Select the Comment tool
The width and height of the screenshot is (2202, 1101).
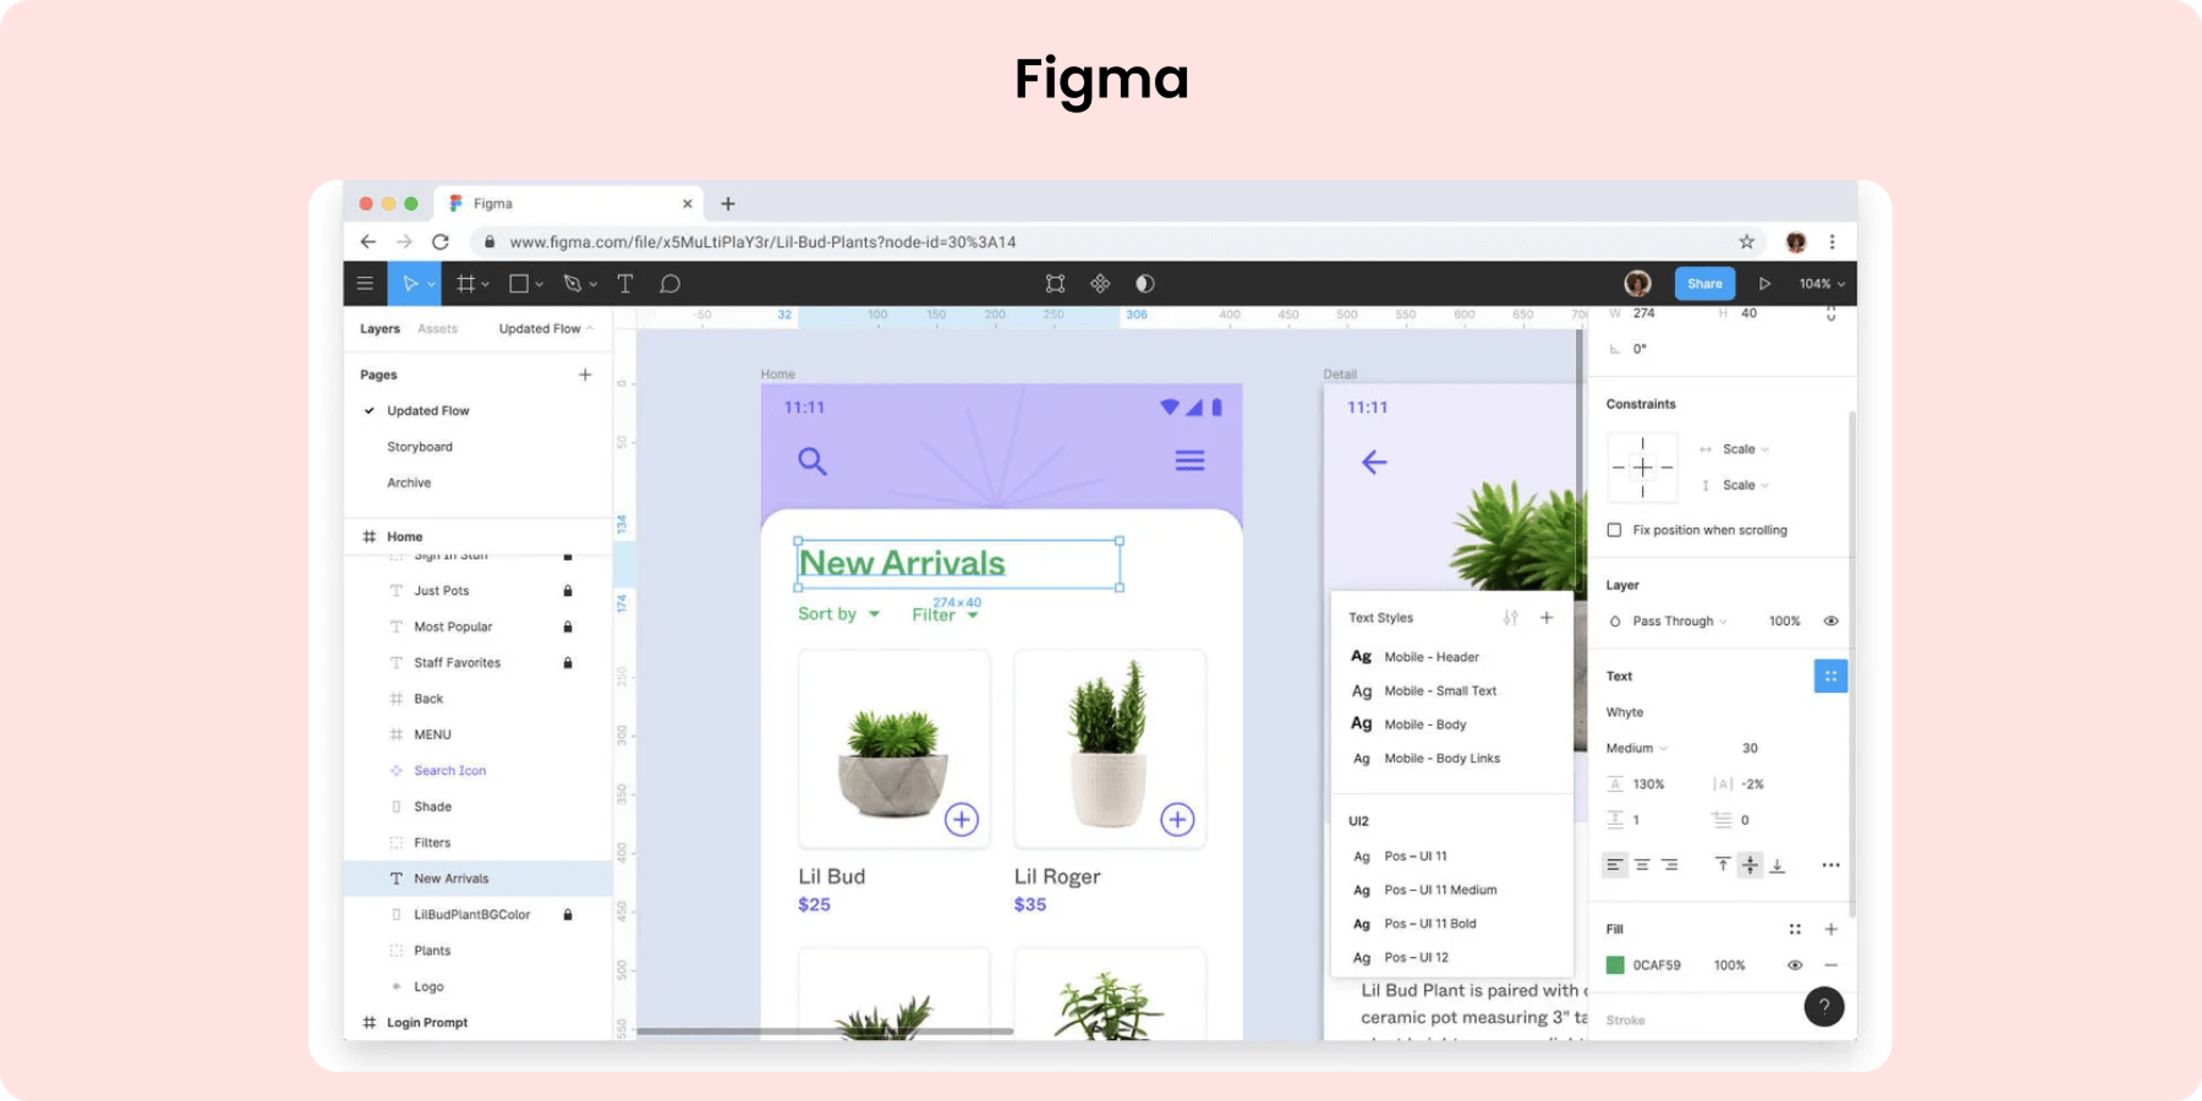point(670,284)
